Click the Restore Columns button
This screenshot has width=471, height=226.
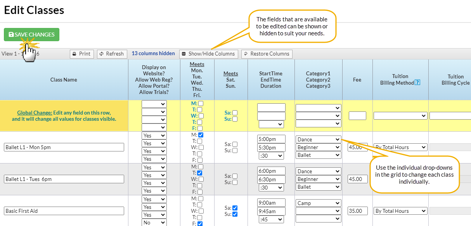267,54
